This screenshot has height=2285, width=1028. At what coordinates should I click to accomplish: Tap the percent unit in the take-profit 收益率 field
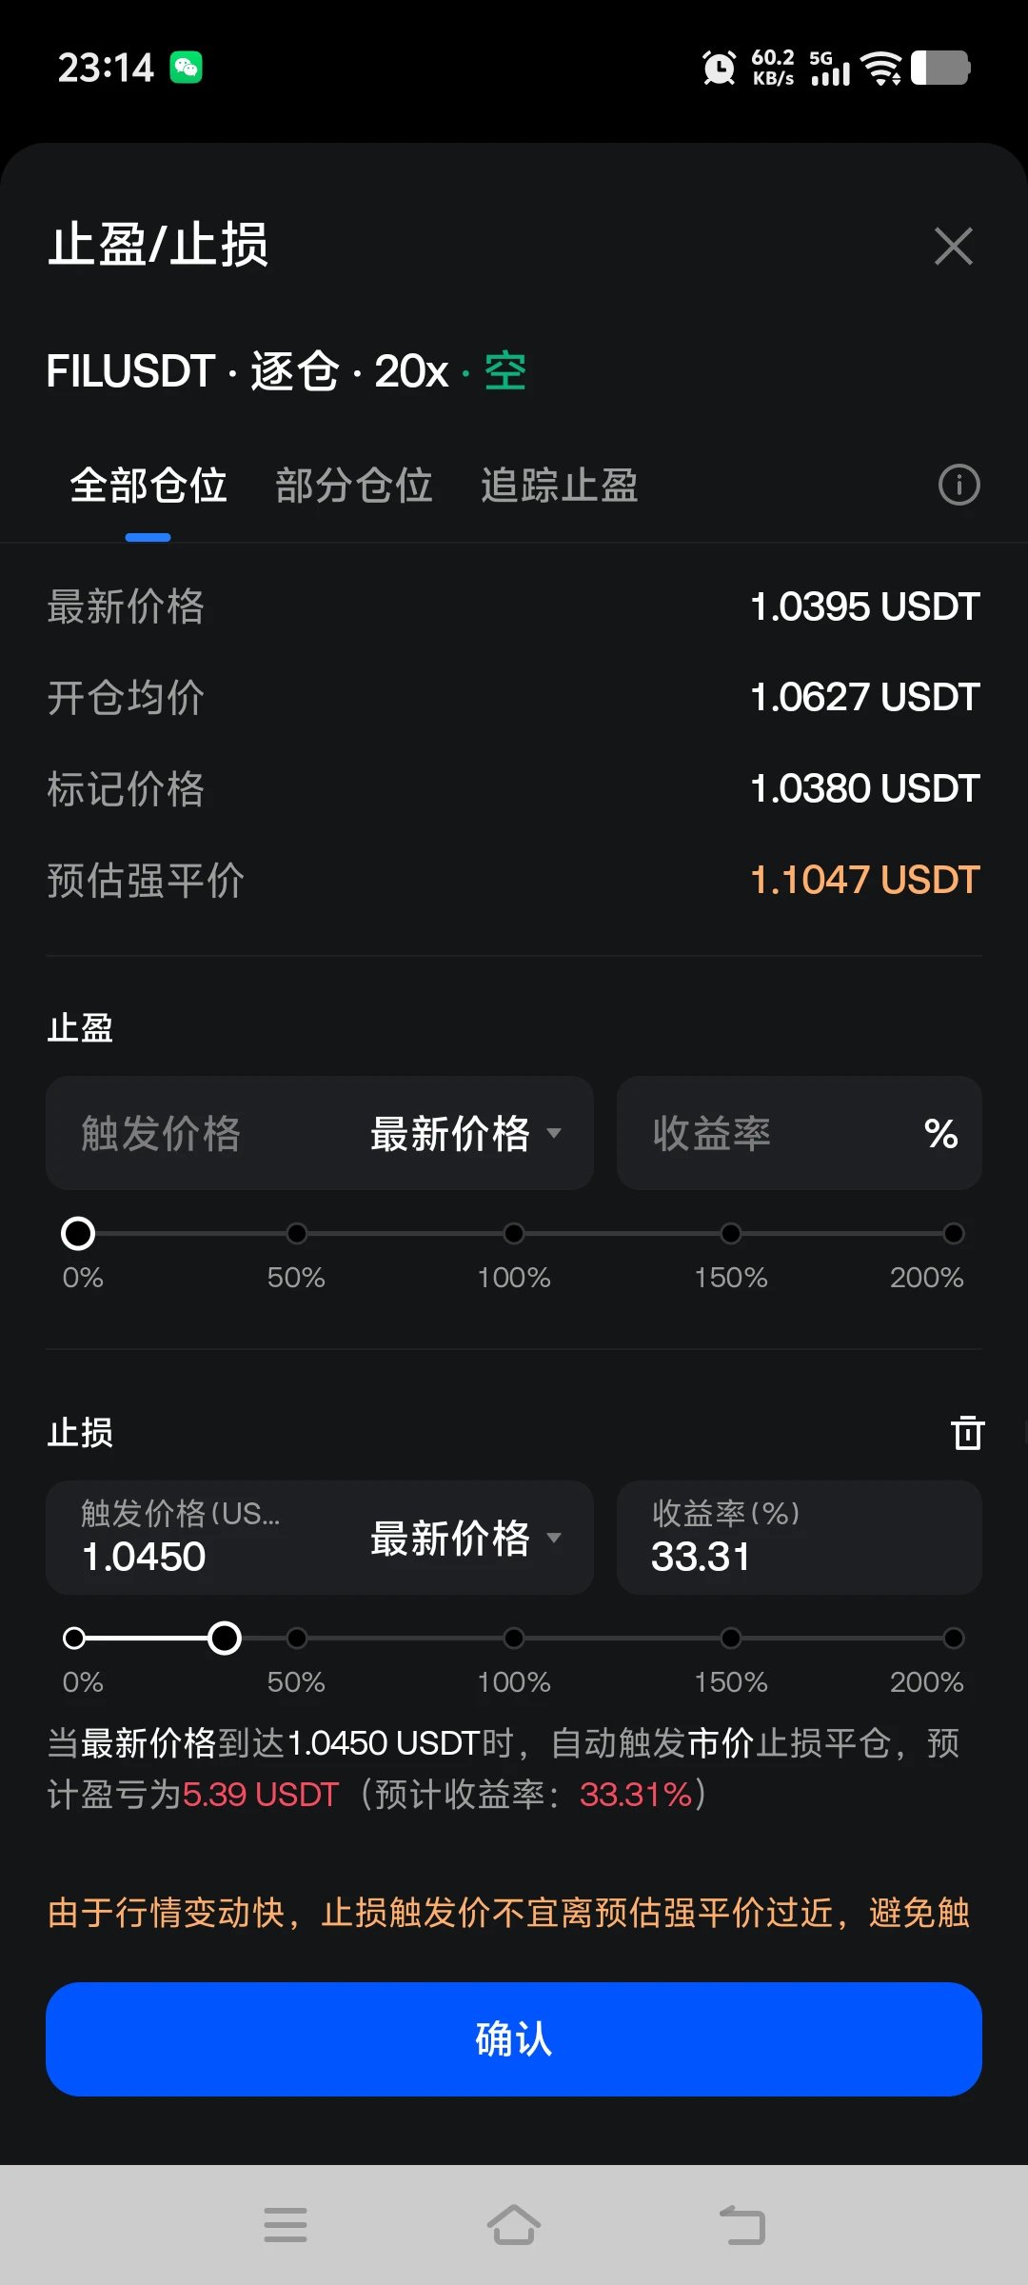pos(940,1133)
